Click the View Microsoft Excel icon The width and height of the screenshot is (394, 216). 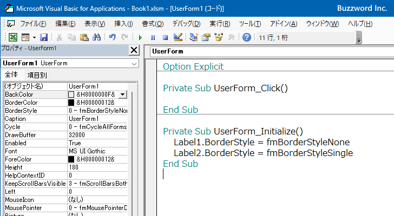(x=13, y=37)
